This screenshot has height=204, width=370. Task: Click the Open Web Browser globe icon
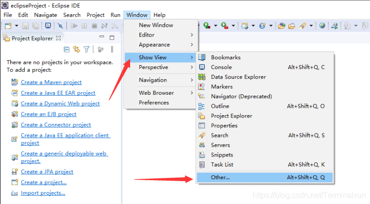(322, 25)
